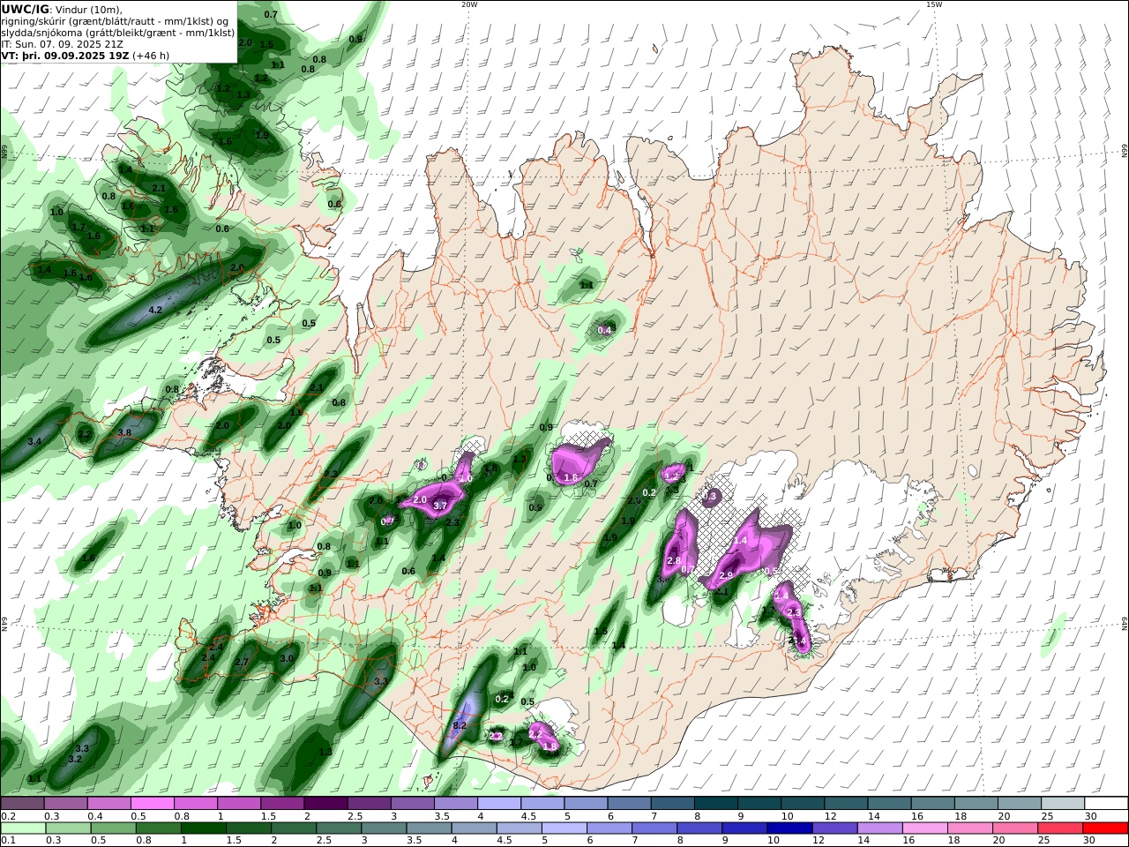Select snow legend swatch between 0.2 and 0.3
The image size is (1129, 847).
tap(22, 804)
